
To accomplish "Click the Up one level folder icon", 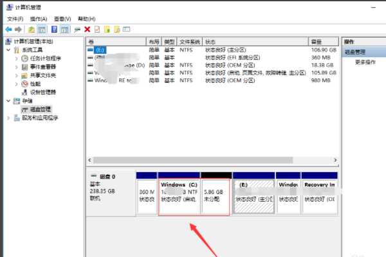I will pyautogui.click(x=32, y=30).
